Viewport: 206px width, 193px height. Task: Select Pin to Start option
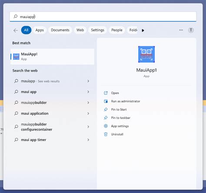click(x=119, y=110)
